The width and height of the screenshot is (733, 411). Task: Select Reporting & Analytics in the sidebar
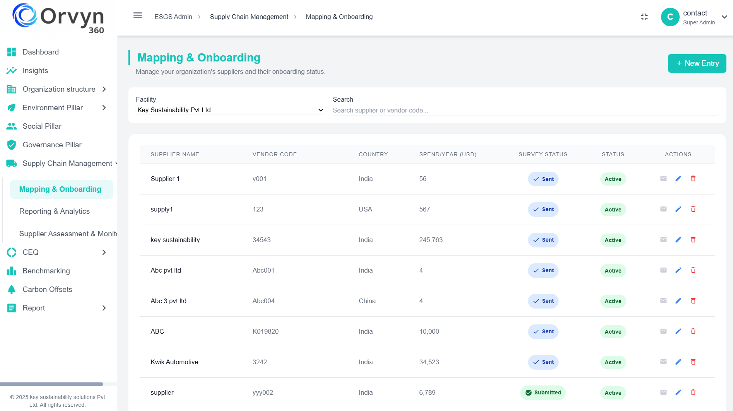click(55, 211)
